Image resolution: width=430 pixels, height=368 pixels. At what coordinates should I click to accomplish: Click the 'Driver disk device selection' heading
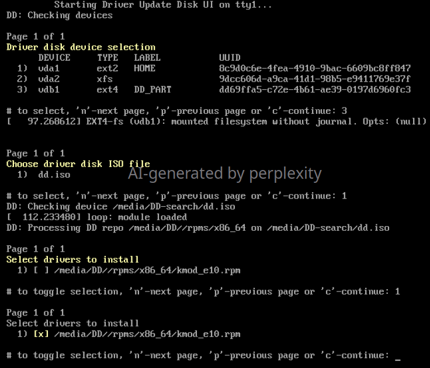tap(81, 47)
